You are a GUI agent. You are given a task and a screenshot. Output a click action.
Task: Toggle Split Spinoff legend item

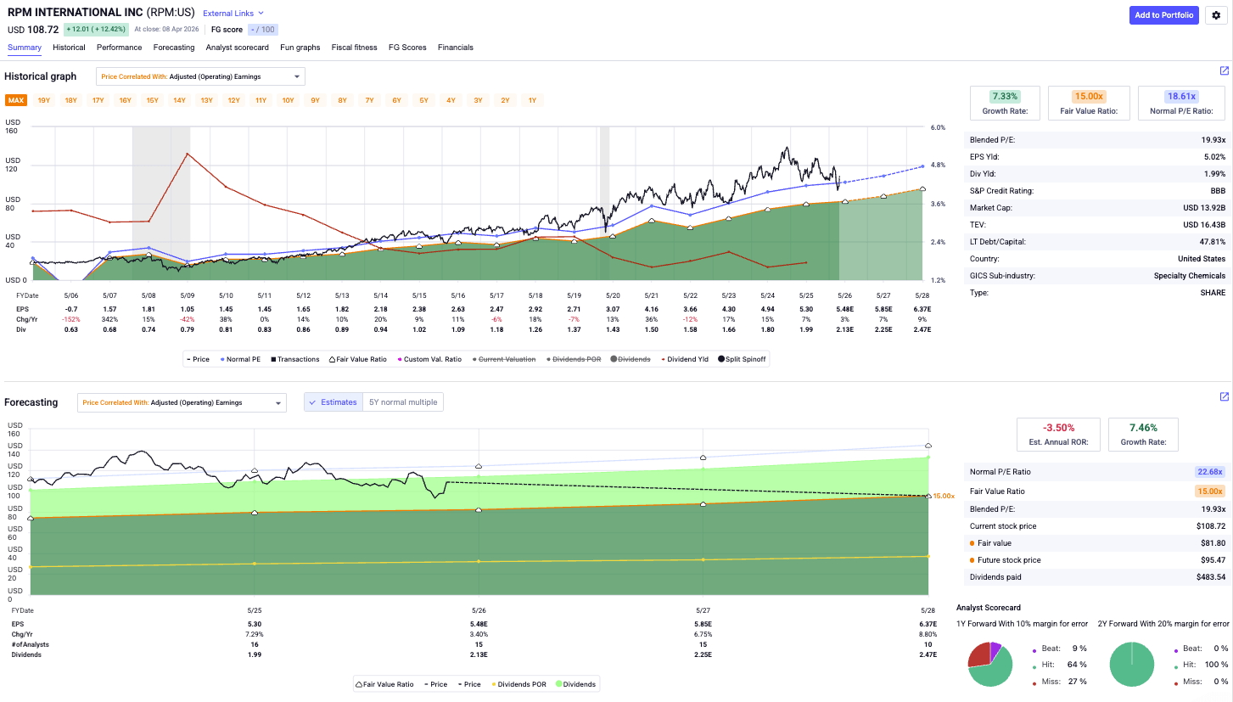point(743,359)
